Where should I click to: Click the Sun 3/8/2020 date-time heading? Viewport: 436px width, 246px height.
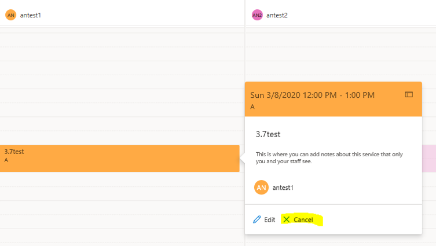point(312,95)
